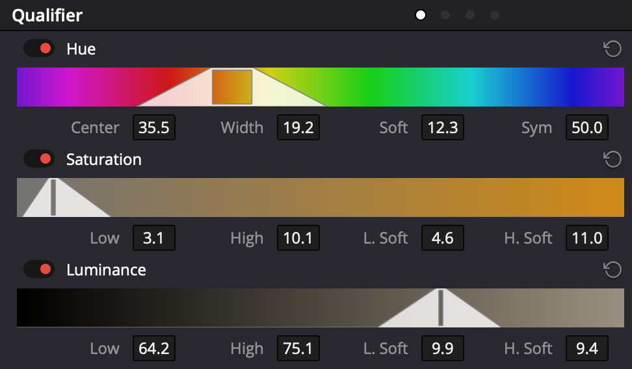Switch to the second Qualifier page dot
The image size is (632, 369).
[445, 16]
